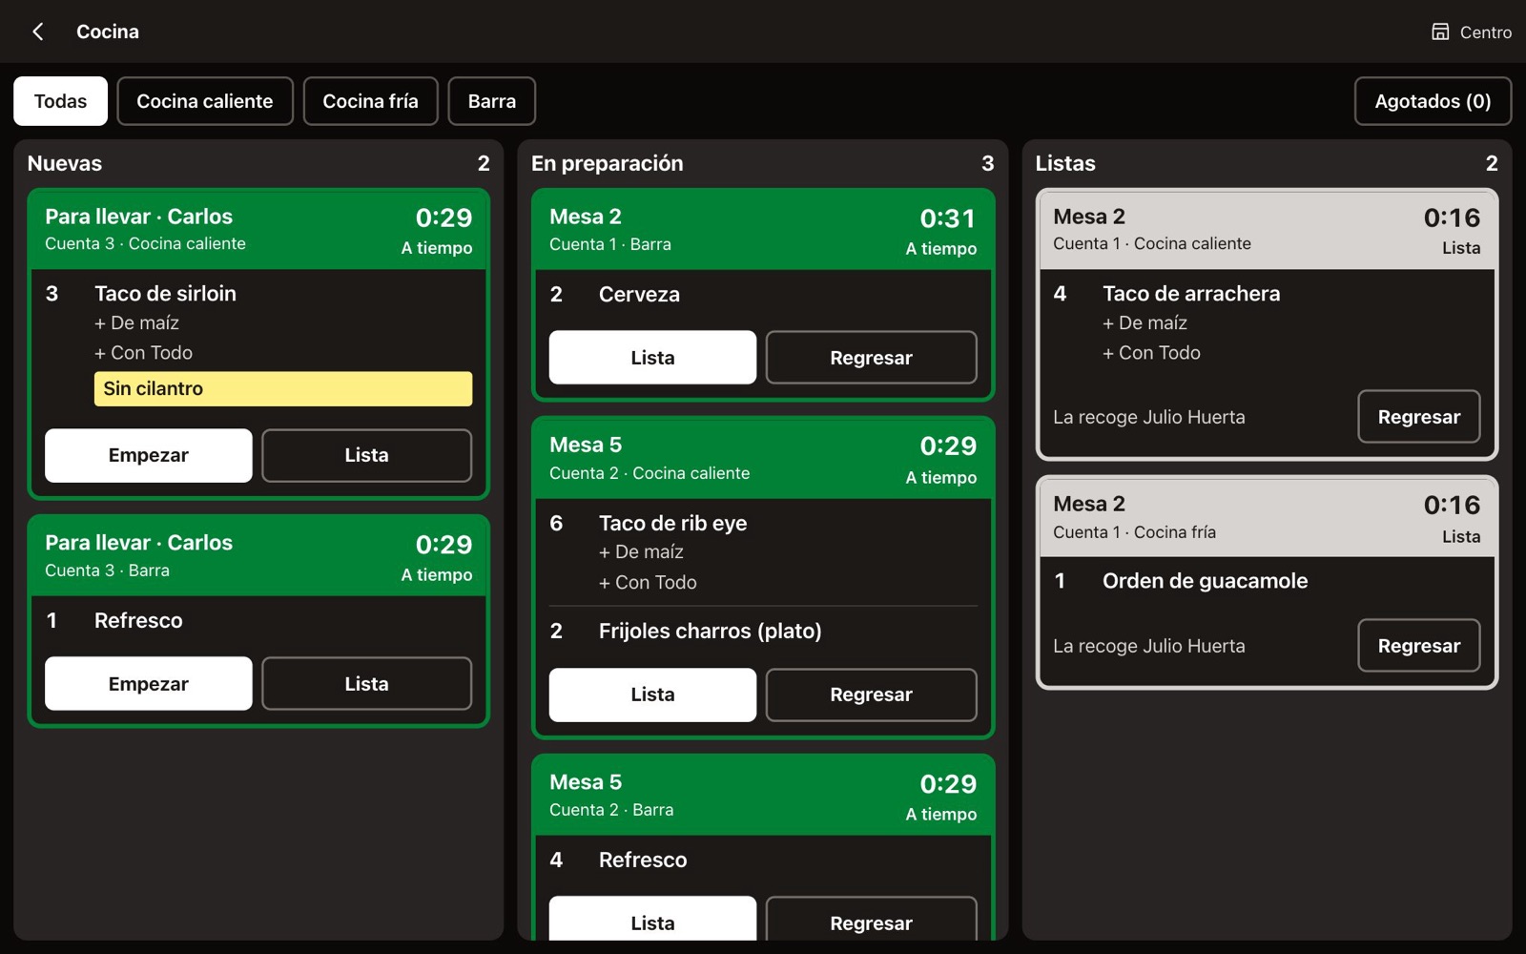Mark Taco de rib eye order Lista
The width and height of the screenshot is (1526, 954).
652,695
